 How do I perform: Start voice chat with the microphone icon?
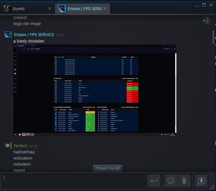[201, 181]
